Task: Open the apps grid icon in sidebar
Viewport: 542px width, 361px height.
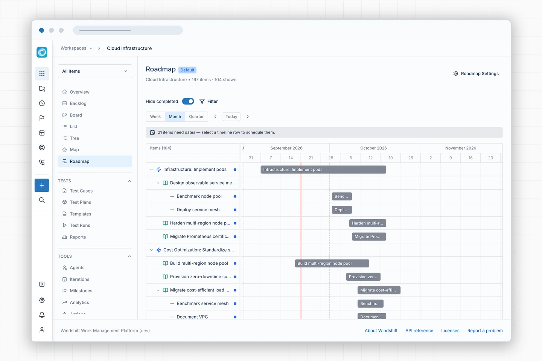Action: (42, 74)
